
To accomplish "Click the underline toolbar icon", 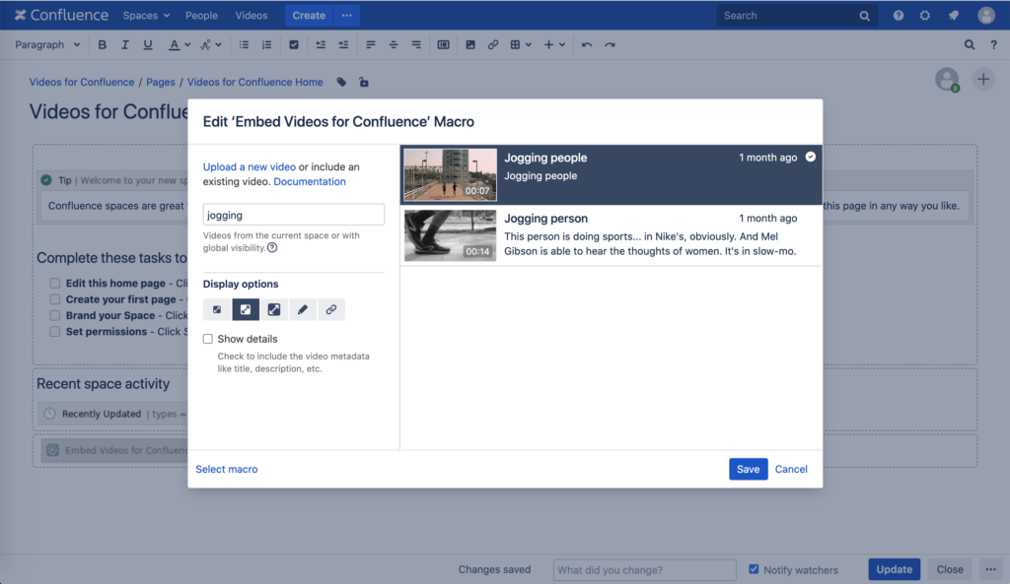I will tap(148, 45).
